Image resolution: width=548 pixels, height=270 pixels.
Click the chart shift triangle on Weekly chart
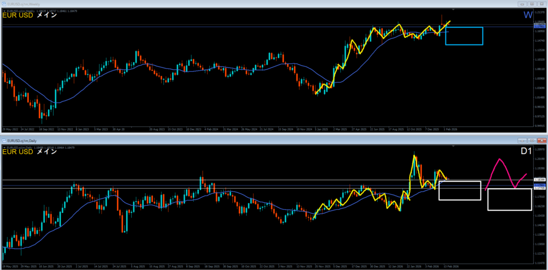point(454,10)
